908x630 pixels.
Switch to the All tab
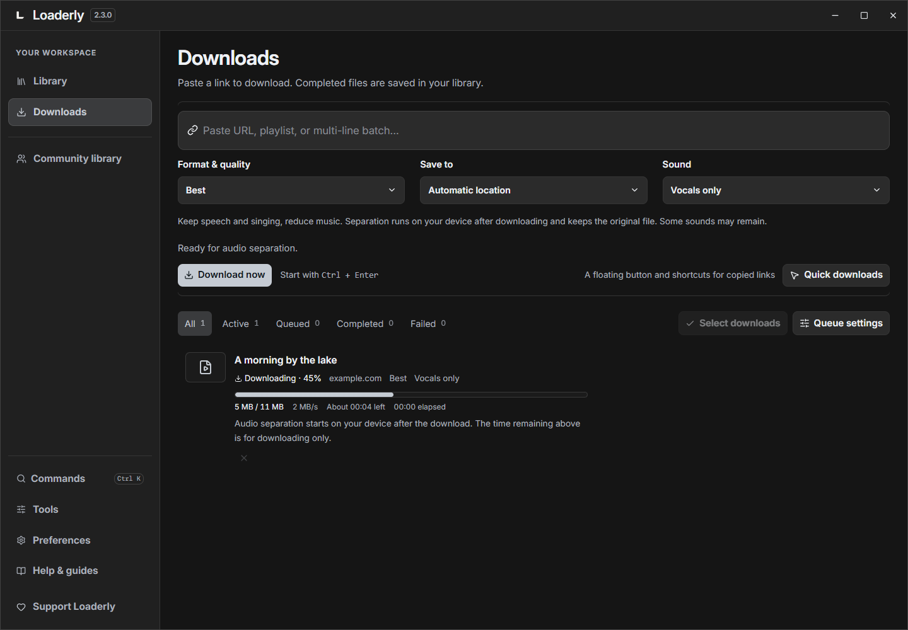[195, 324]
